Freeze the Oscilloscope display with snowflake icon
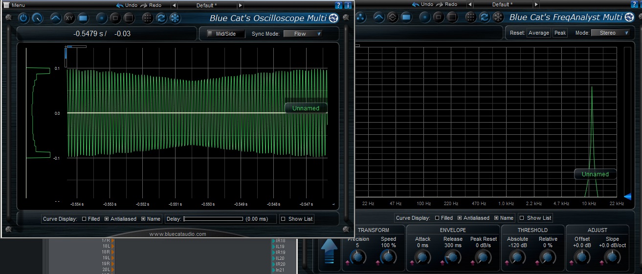 click(x=175, y=19)
